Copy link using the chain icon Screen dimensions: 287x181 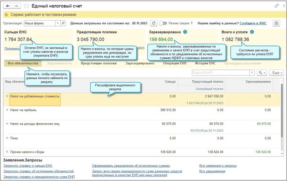(276, 6)
